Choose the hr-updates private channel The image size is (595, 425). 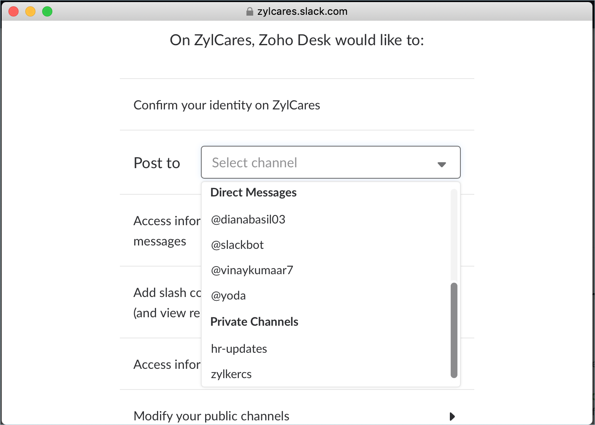(x=239, y=349)
